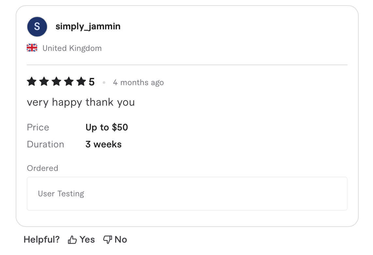
Task: Click the review text very happy thank you
Action: pos(81,102)
